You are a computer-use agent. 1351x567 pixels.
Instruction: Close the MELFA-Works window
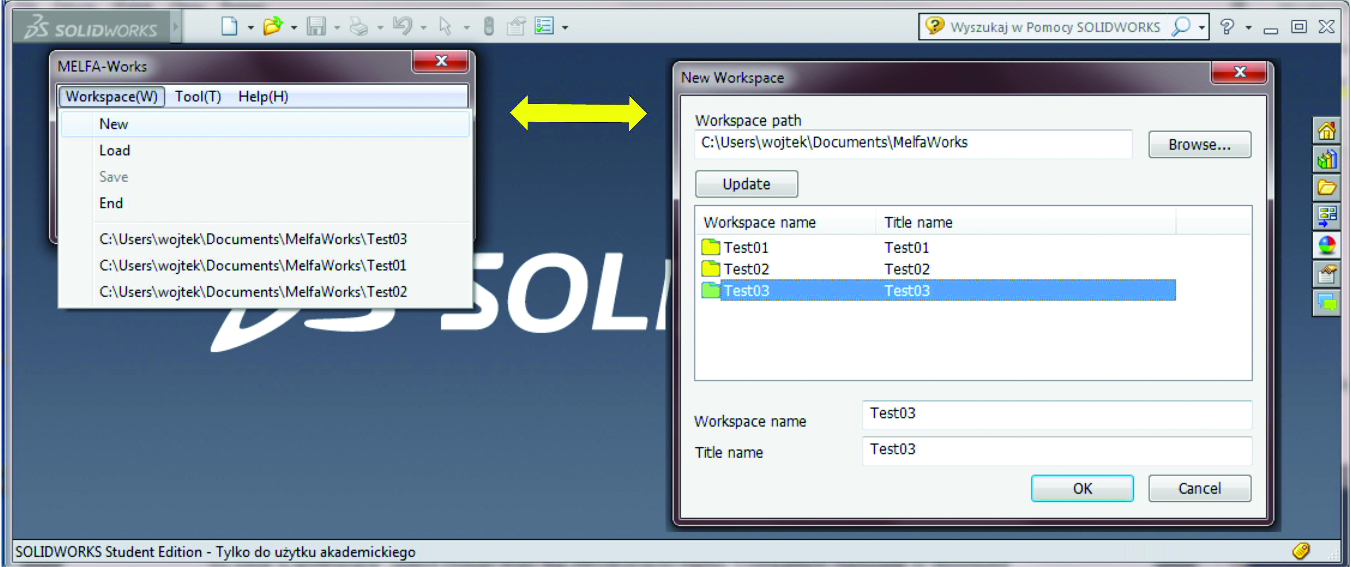point(441,61)
